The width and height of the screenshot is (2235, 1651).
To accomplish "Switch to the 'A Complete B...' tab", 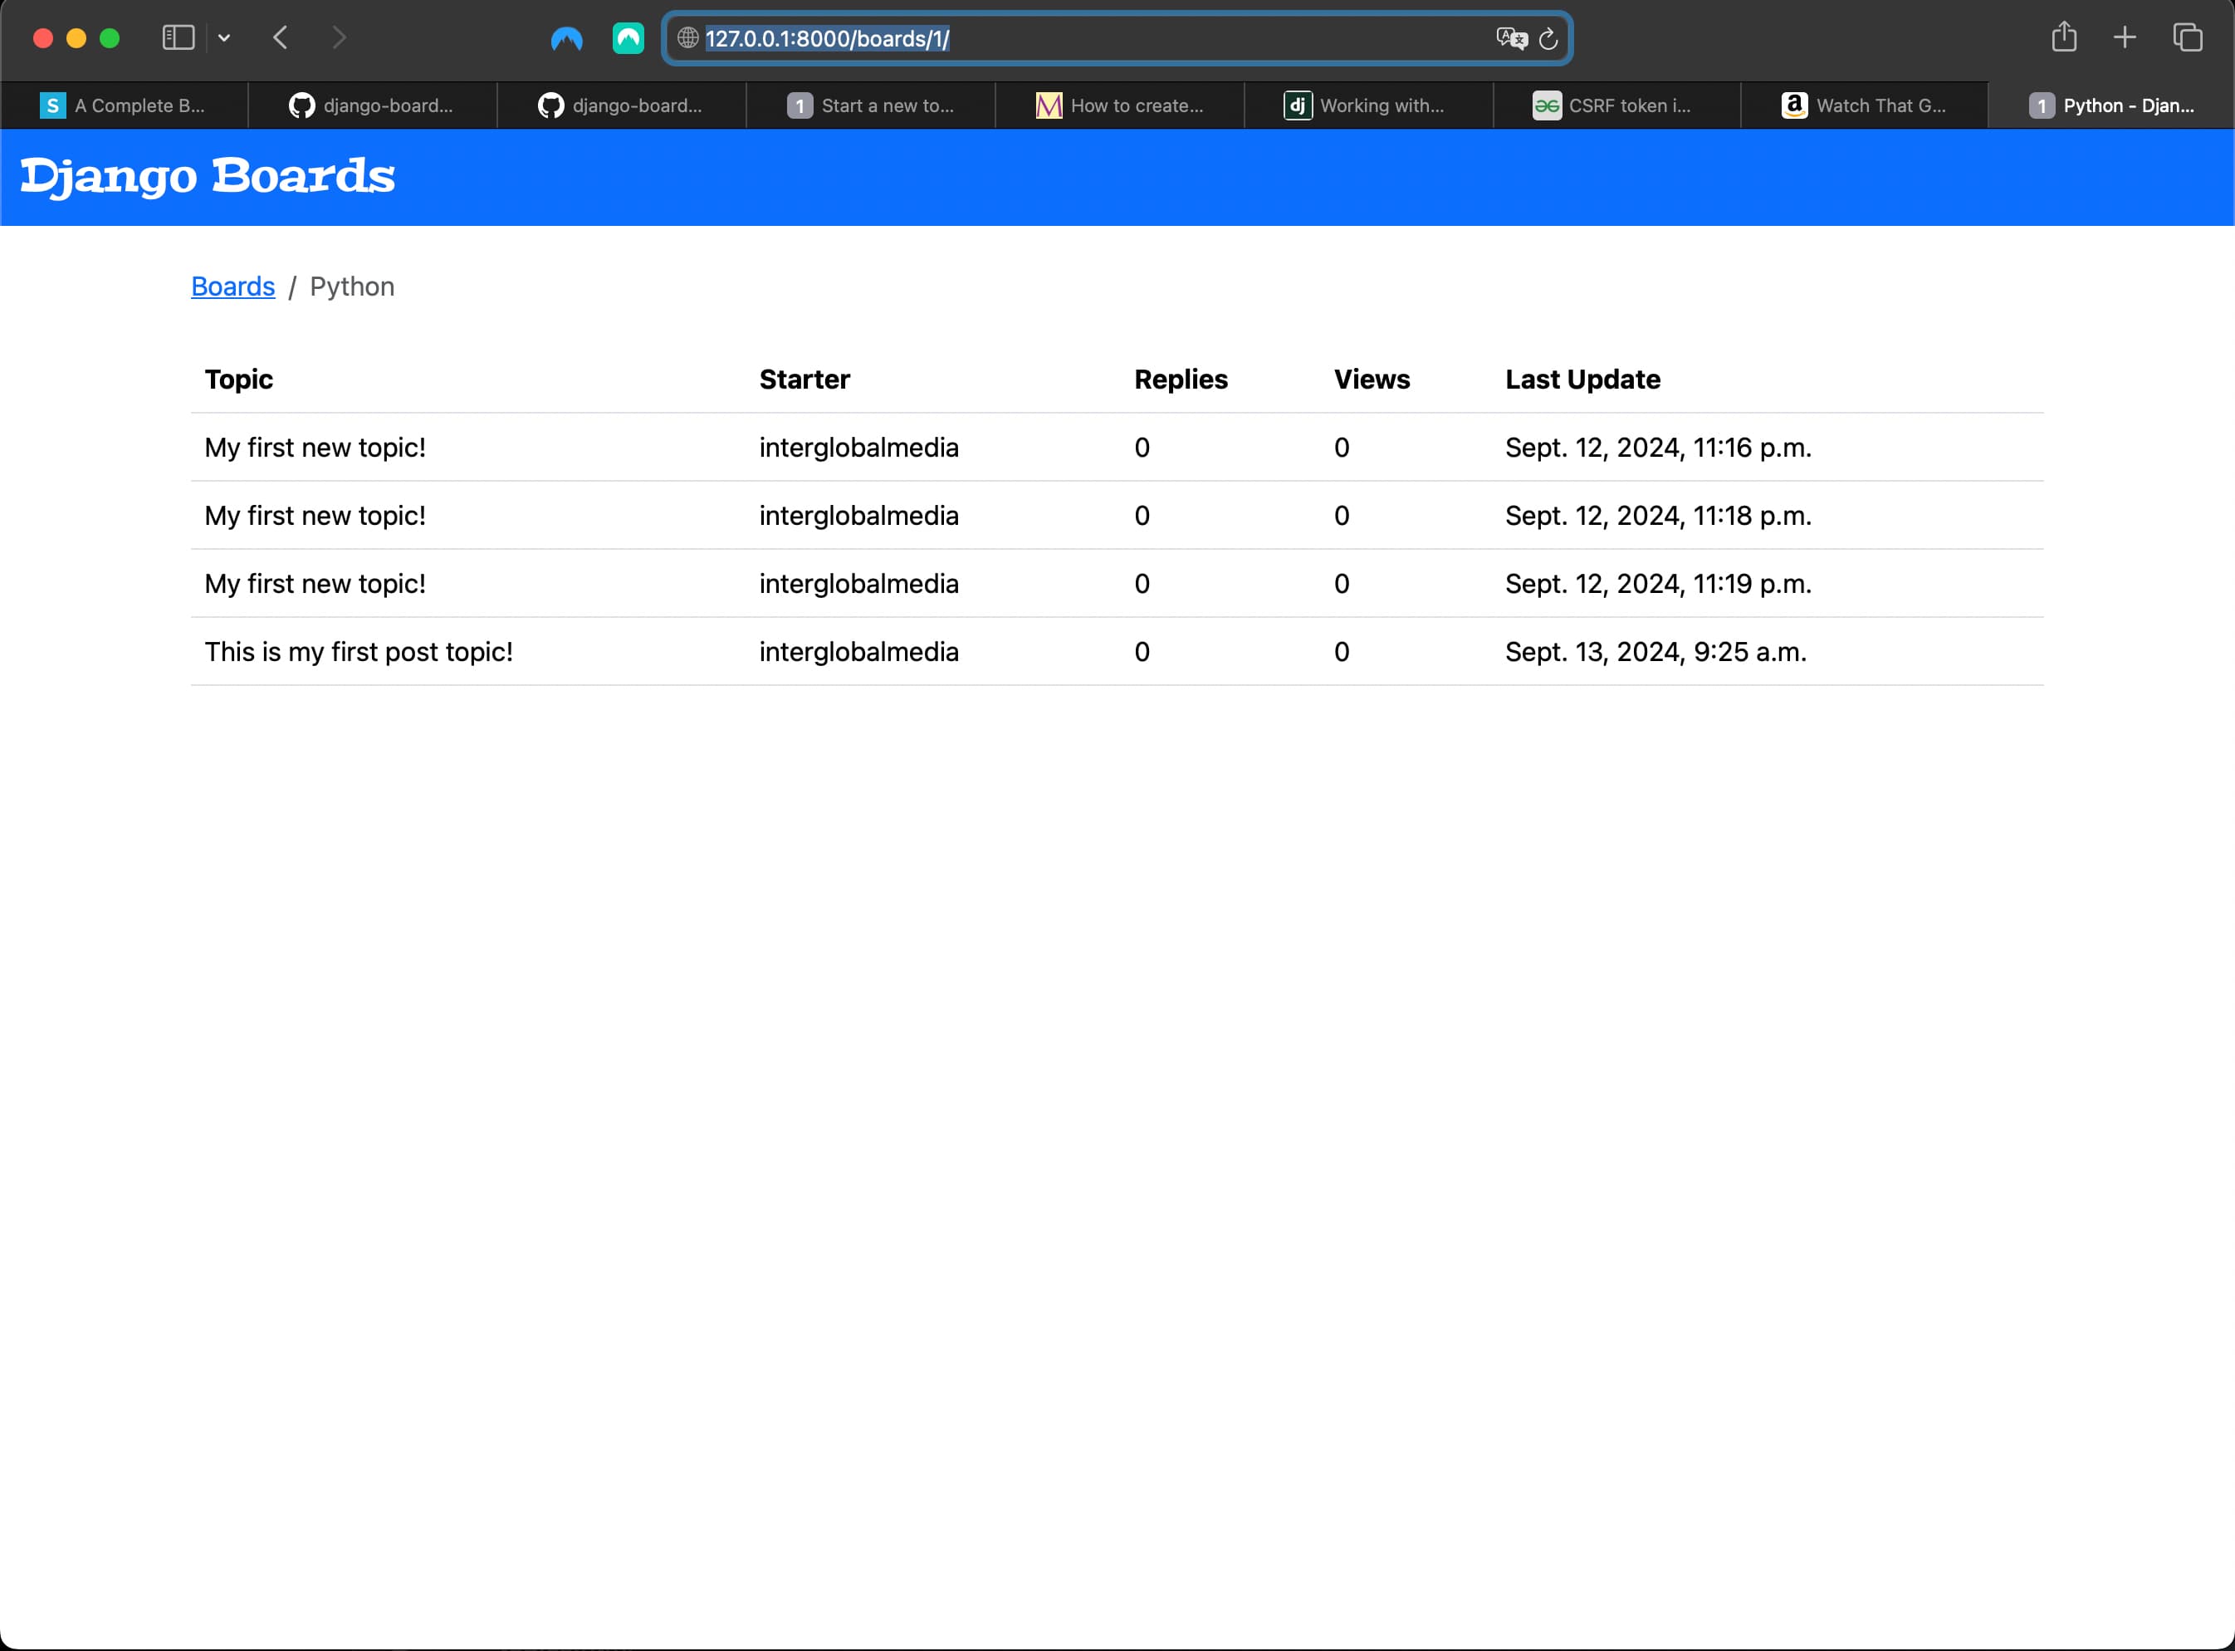I will pyautogui.click(x=124, y=105).
